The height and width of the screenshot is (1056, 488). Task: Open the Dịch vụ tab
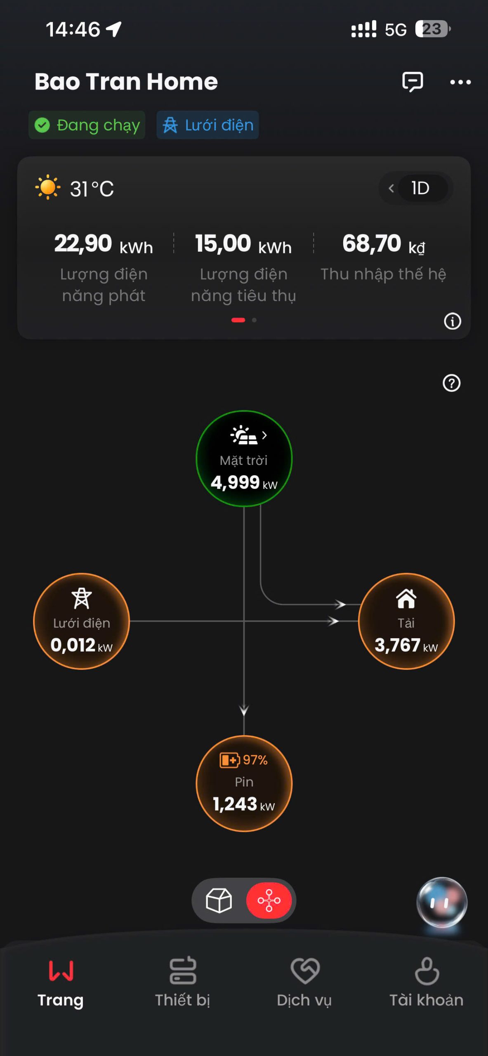pyautogui.click(x=304, y=982)
